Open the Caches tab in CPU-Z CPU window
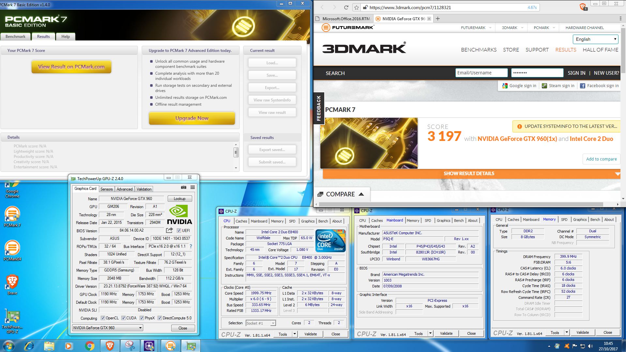626x352 pixels. [x=241, y=221]
